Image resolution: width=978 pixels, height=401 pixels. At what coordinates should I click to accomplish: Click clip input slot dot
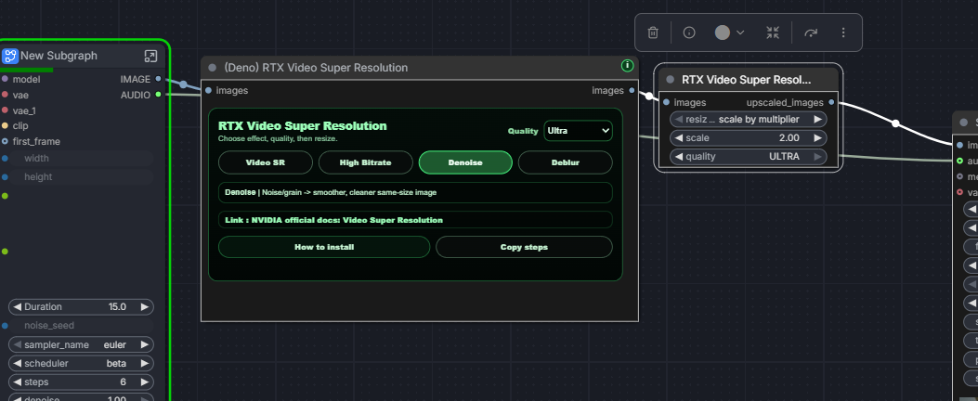(5, 126)
